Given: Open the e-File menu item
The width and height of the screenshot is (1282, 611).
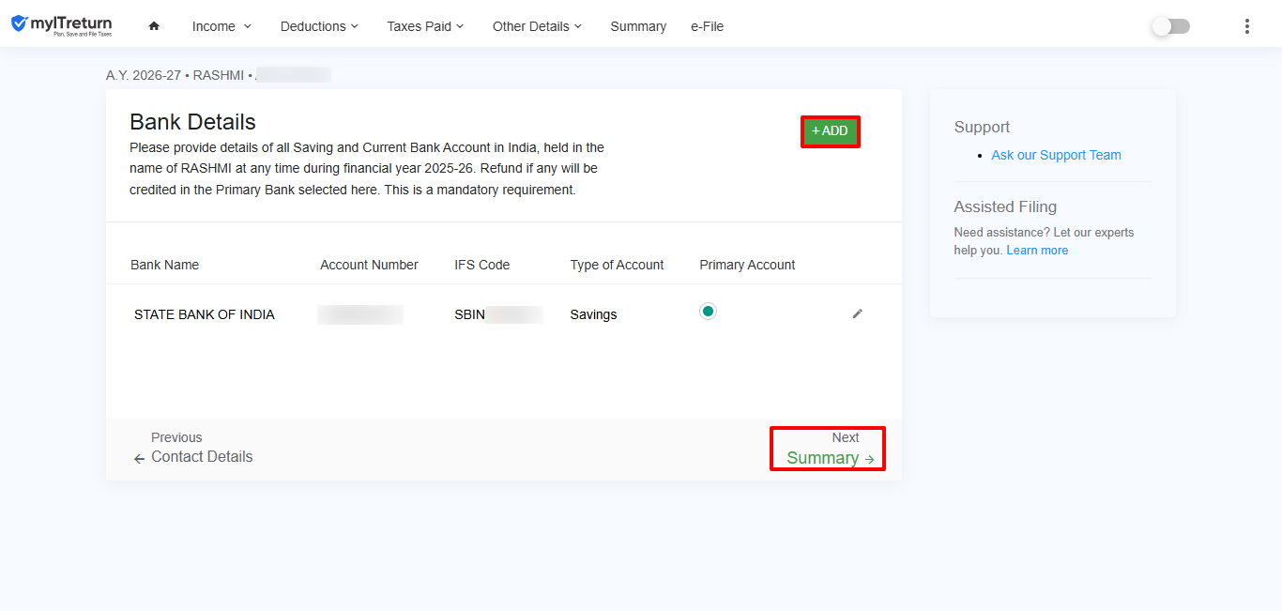Looking at the screenshot, I should [708, 26].
